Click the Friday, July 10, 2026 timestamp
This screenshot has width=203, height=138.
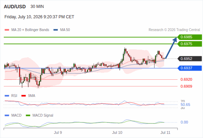pos(39,17)
